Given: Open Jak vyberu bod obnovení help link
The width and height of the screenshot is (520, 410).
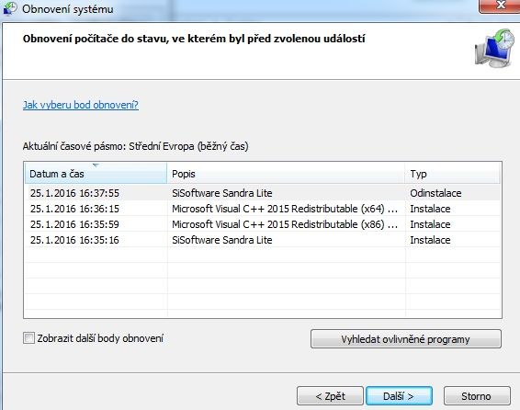Looking at the screenshot, I should (81, 105).
